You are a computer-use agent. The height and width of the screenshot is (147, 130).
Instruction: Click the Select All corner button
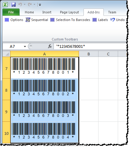coord(6,54)
